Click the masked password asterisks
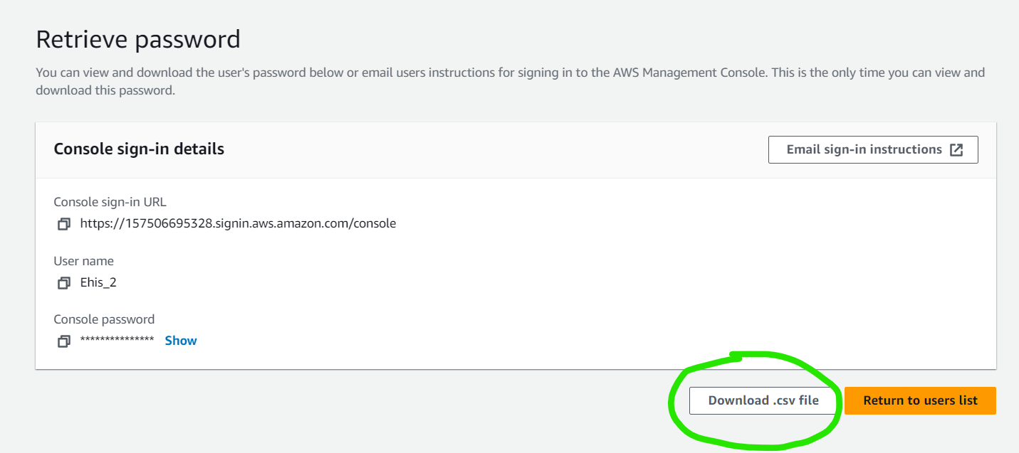The image size is (1019, 453). 117,341
